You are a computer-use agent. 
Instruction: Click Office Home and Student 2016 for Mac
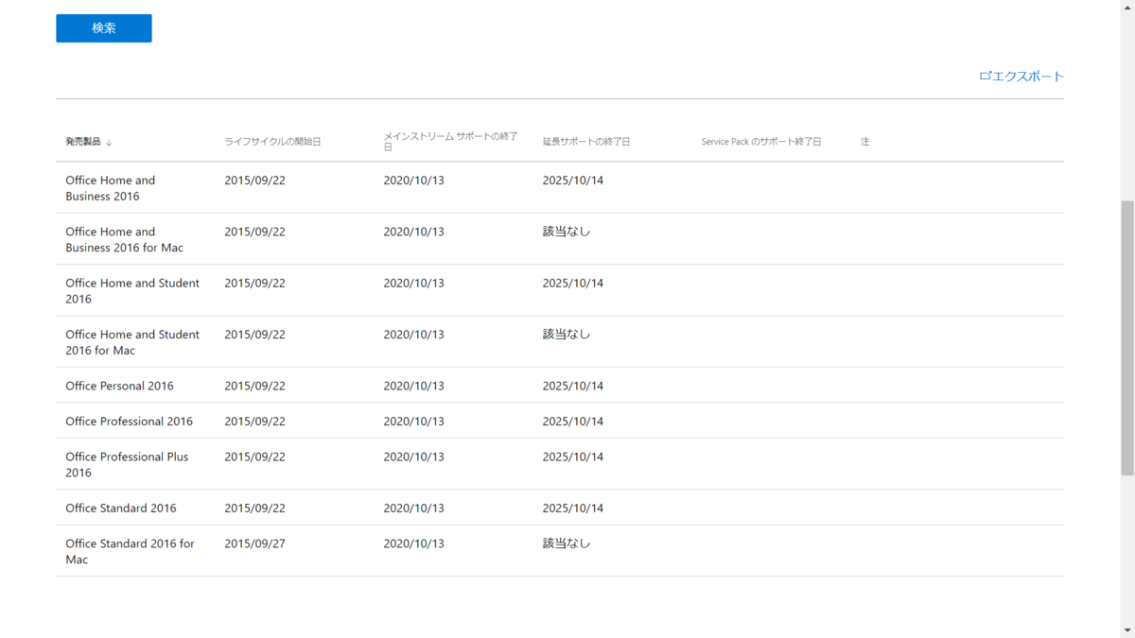(132, 342)
